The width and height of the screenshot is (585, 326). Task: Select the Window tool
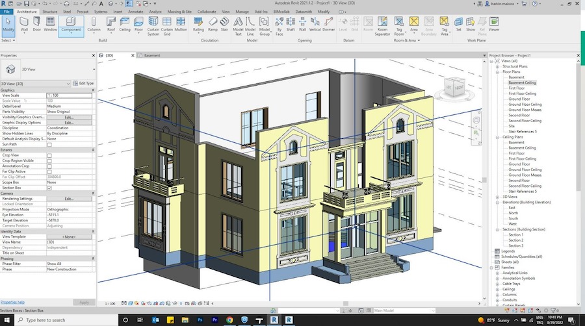pos(50,25)
